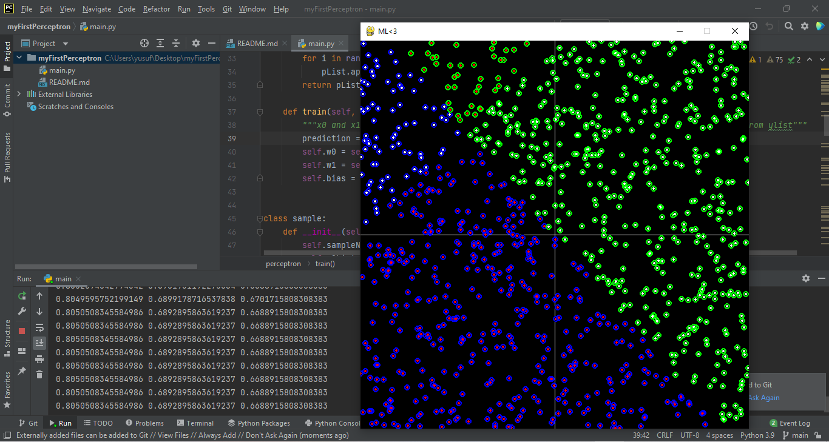Show local history clock icon

coord(753,26)
